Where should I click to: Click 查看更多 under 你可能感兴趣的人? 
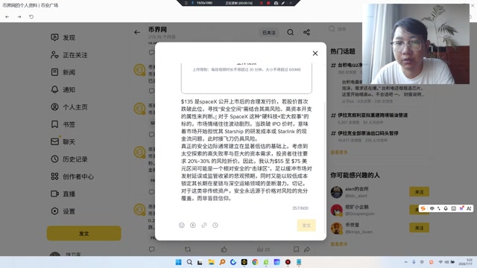pyautogui.click(x=339, y=244)
